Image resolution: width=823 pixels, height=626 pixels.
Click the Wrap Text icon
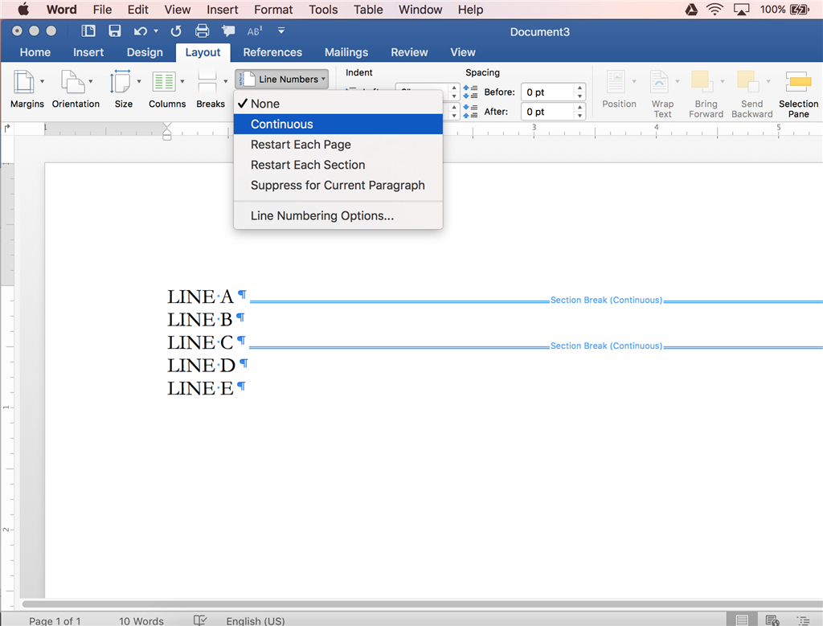659,82
